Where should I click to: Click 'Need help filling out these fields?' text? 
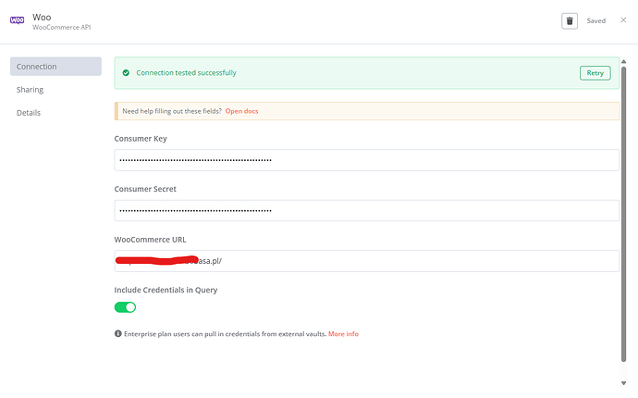[172, 111]
